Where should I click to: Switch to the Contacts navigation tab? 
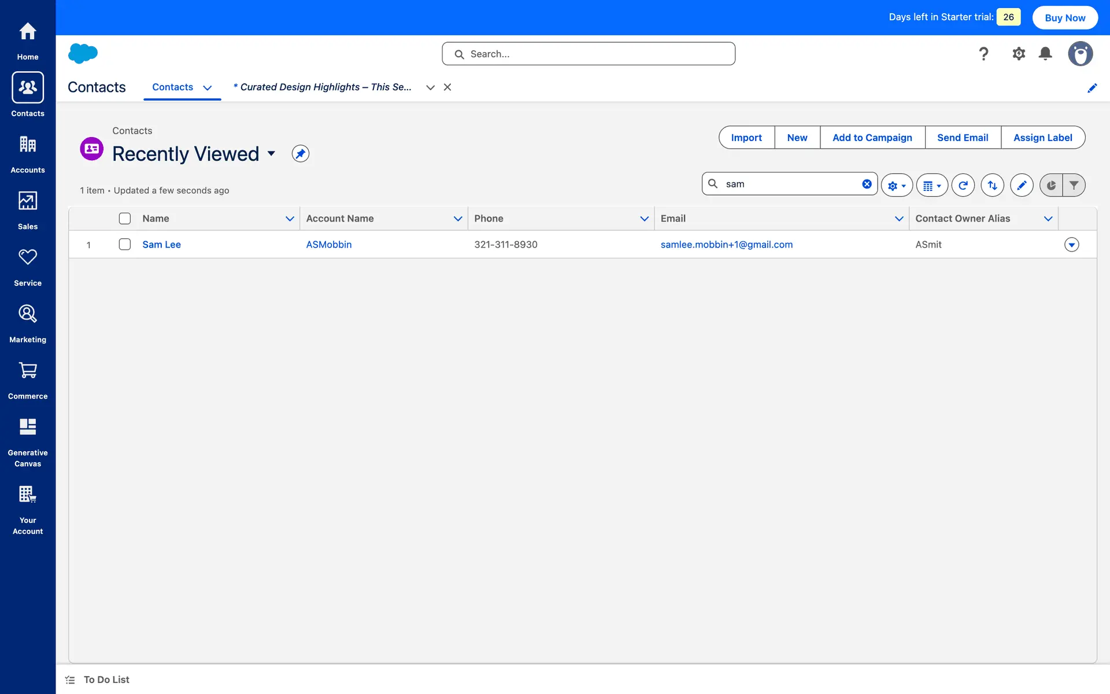[172, 87]
